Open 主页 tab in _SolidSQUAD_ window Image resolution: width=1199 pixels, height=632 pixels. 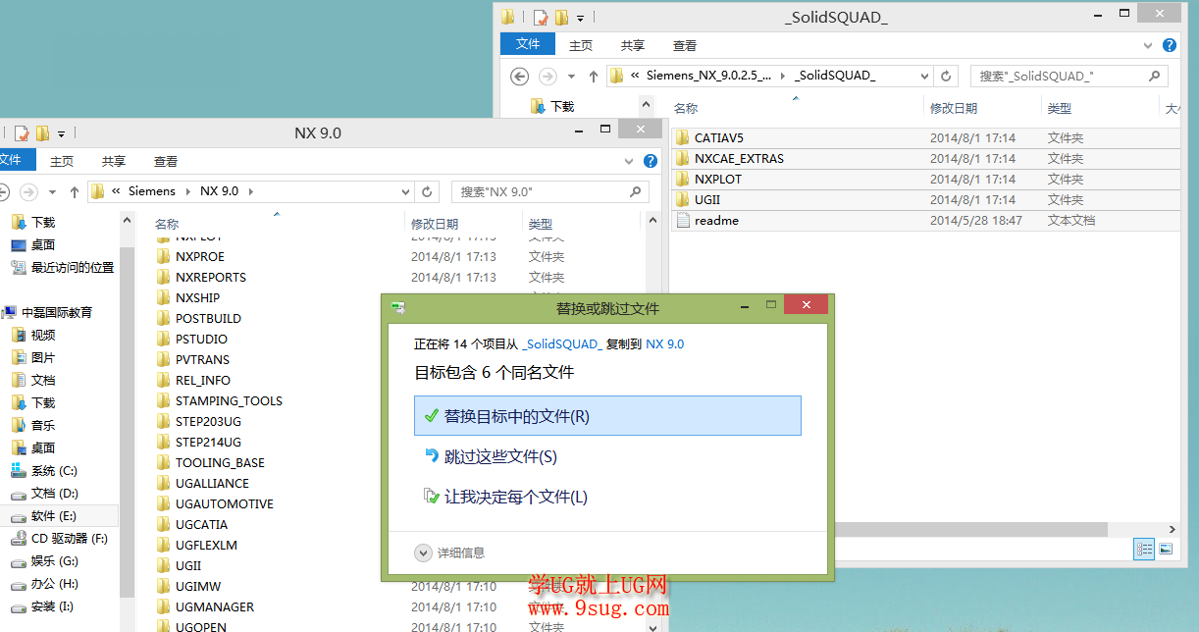[581, 45]
